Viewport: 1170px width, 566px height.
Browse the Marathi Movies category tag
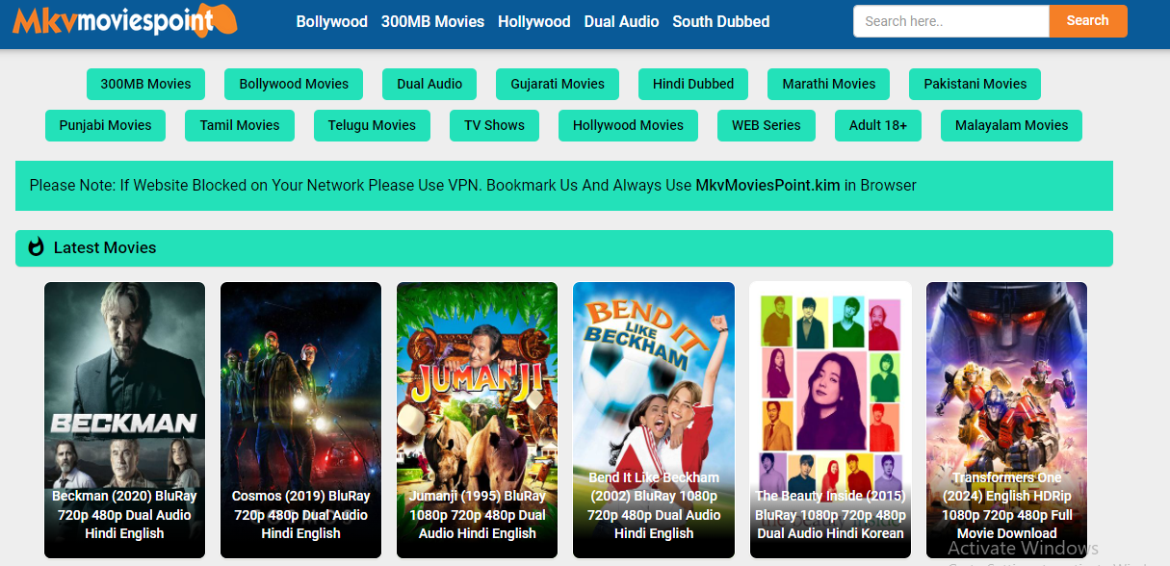(x=829, y=84)
